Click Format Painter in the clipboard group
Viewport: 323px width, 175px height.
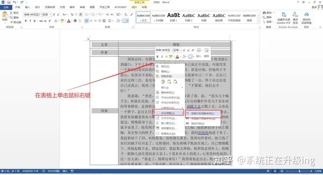pos(15,22)
